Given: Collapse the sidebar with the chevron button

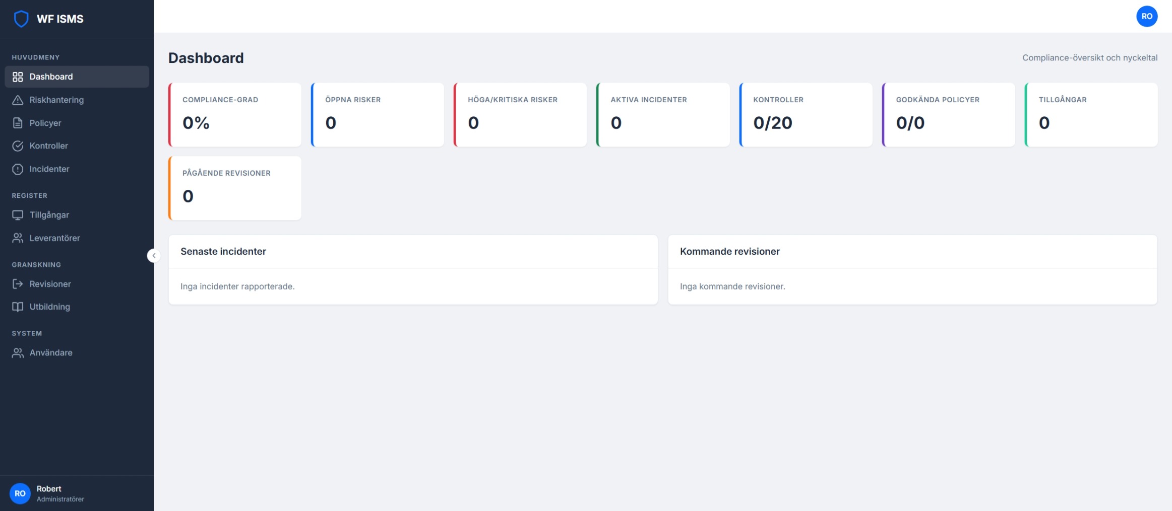Looking at the screenshot, I should point(154,256).
